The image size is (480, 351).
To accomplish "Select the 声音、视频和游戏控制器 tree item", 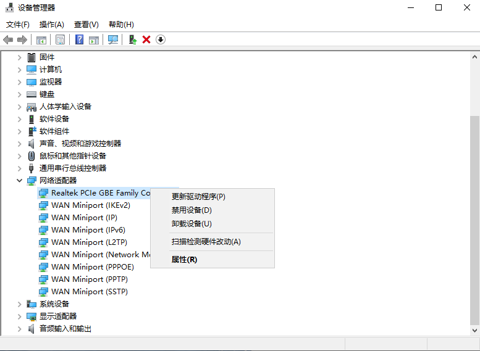I will coord(80,143).
